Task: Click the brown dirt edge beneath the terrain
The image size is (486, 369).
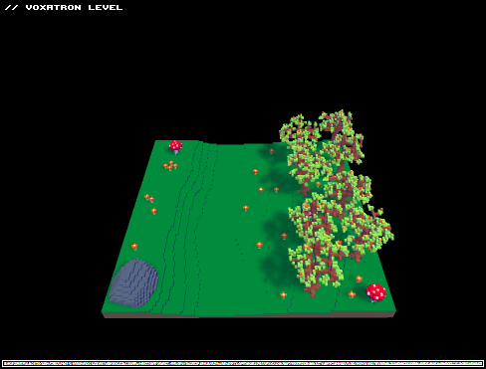Action: click(x=249, y=315)
